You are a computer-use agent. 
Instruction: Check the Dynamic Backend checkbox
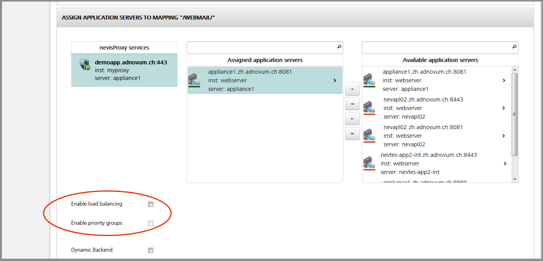click(x=151, y=250)
